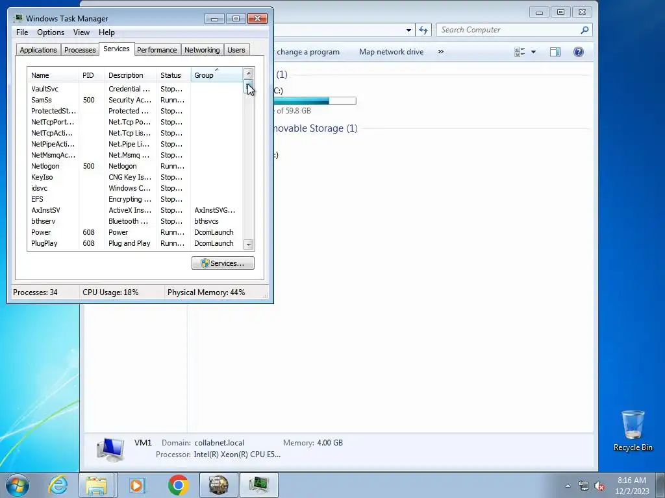The width and height of the screenshot is (665, 498).
Task: Switch to Applications tab
Action: 38,50
